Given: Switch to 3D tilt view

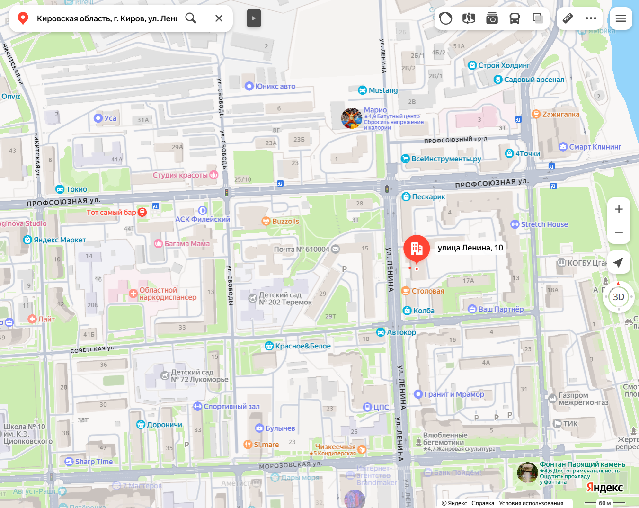Looking at the screenshot, I should 619,297.
